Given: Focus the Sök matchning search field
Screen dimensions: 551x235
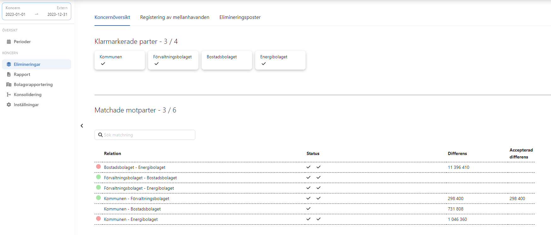Looking at the screenshot, I should click(148, 135).
